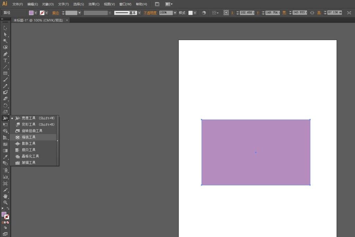Select the Eyedropper tool
This screenshot has height=237, width=355.
tap(5, 157)
